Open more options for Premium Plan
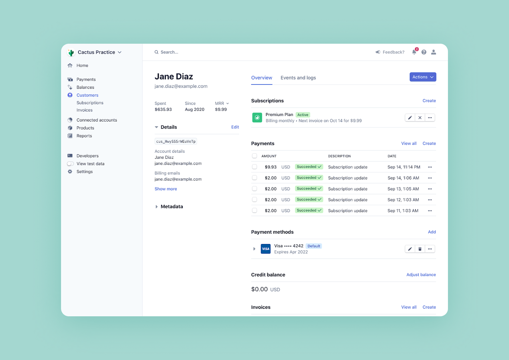The height and width of the screenshot is (360, 509). [x=430, y=118]
